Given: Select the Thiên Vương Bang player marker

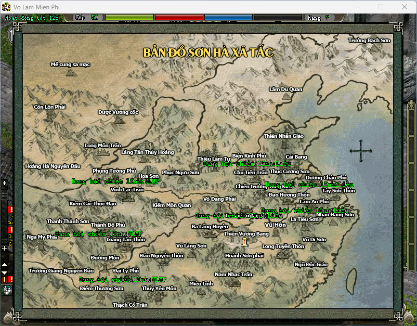Looking at the screenshot, I should [244, 242].
